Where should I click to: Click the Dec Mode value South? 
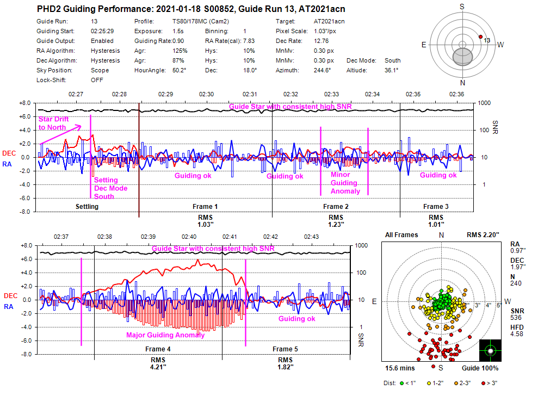[392, 60]
